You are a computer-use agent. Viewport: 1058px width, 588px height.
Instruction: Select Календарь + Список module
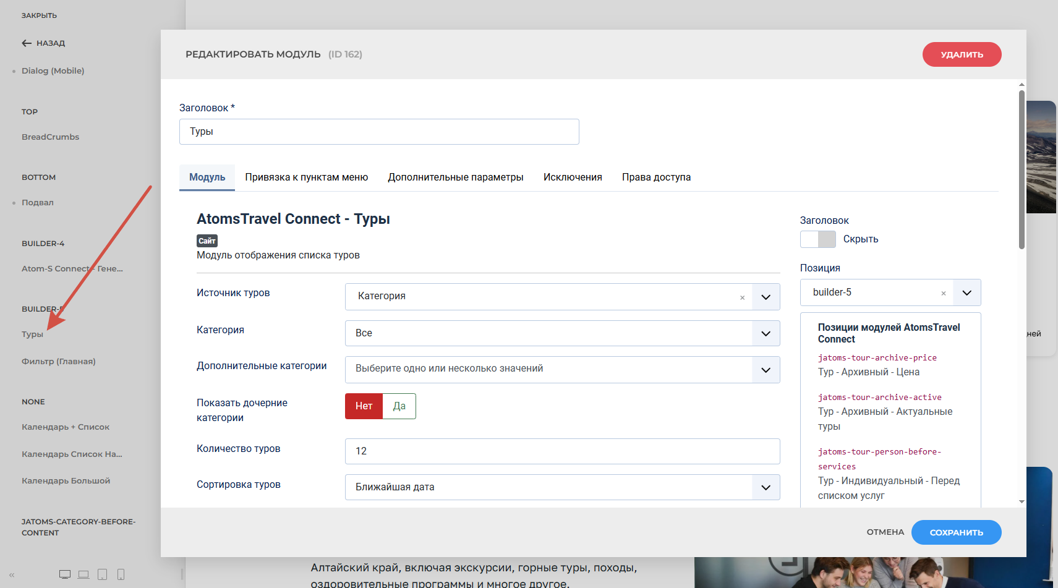pyautogui.click(x=66, y=427)
